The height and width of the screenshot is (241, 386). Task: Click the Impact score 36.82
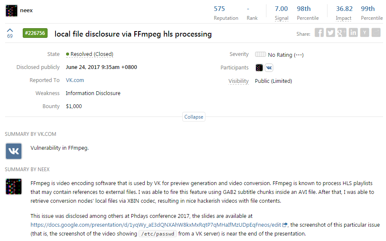[344, 9]
